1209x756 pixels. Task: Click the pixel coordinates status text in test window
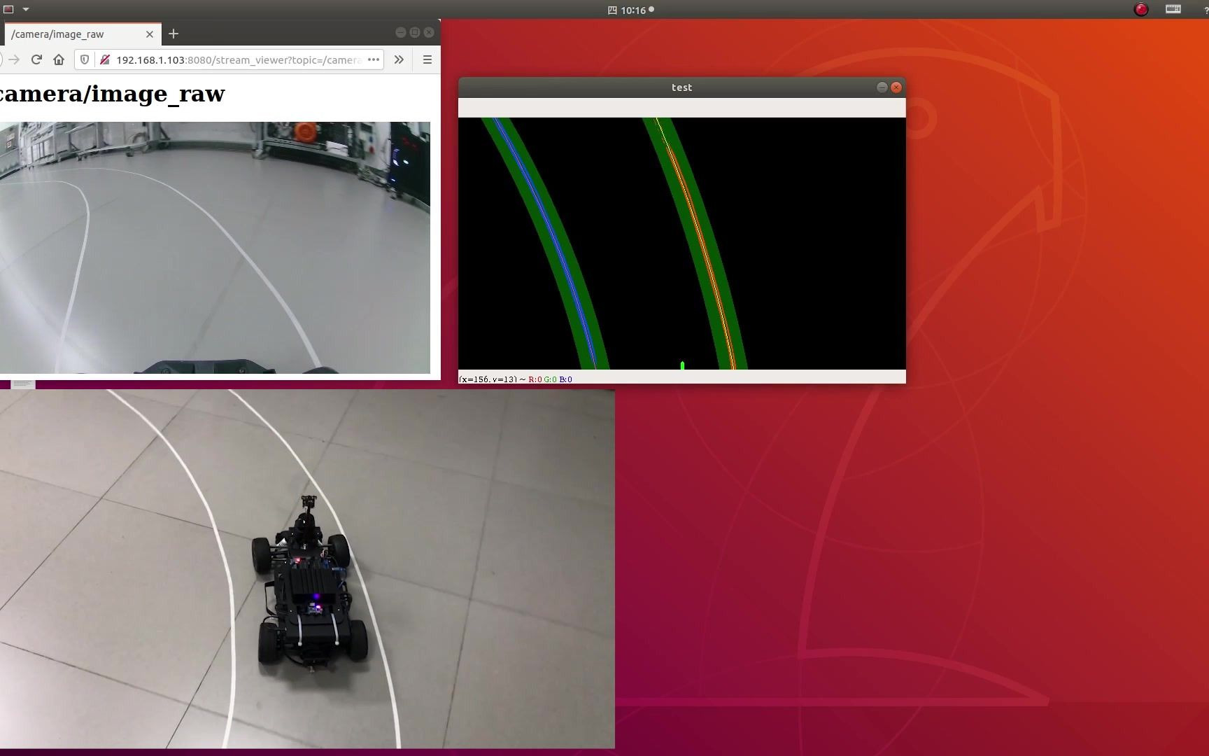[x=515, y=379]
